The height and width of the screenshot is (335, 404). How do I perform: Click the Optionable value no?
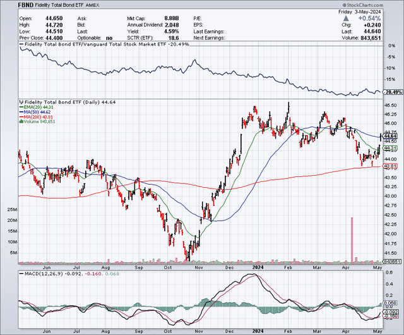[109, 38]
